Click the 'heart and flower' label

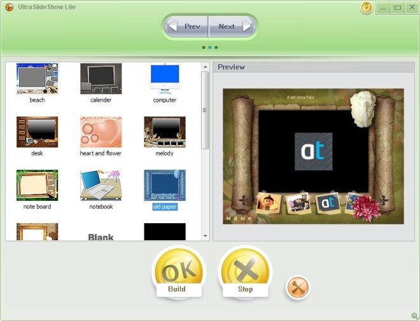click(101, 153)
